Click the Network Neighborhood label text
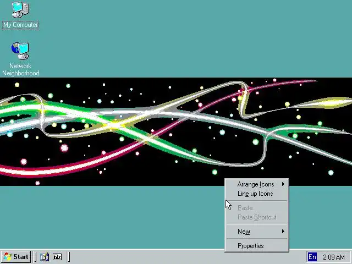This screenshot has height=264, width=352. [21, 70]
